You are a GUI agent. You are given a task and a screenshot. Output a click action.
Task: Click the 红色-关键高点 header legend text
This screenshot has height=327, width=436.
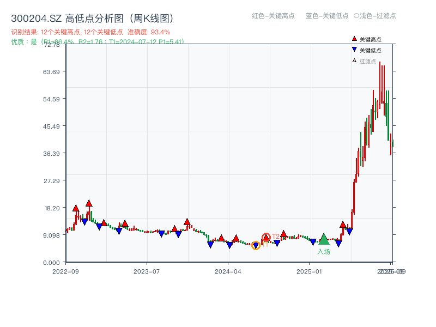(273, 16)
